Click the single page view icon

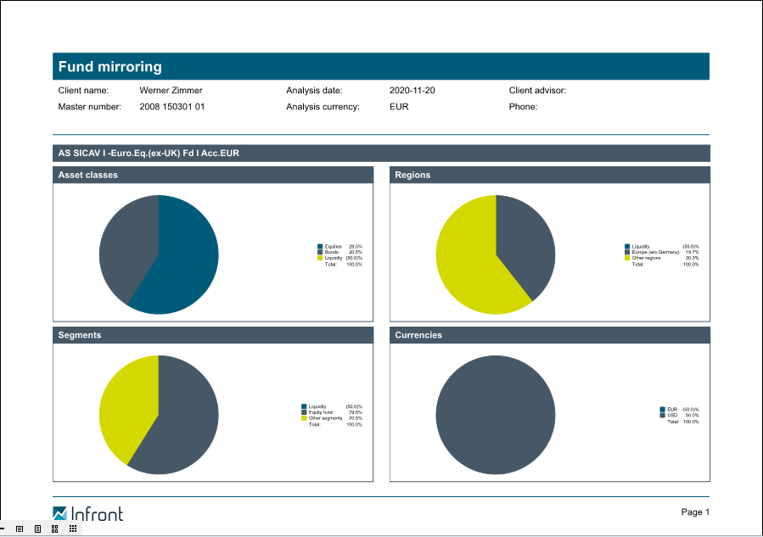20,529
